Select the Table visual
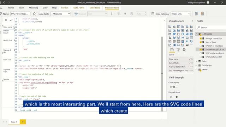226x127 pixels. click(x=178, y=42)
